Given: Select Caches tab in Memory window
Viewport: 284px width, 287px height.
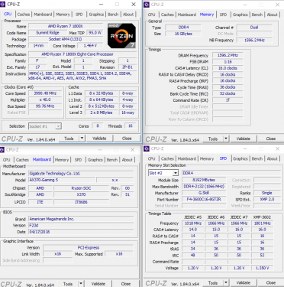Looking at the screenshot, I should 167,15.
